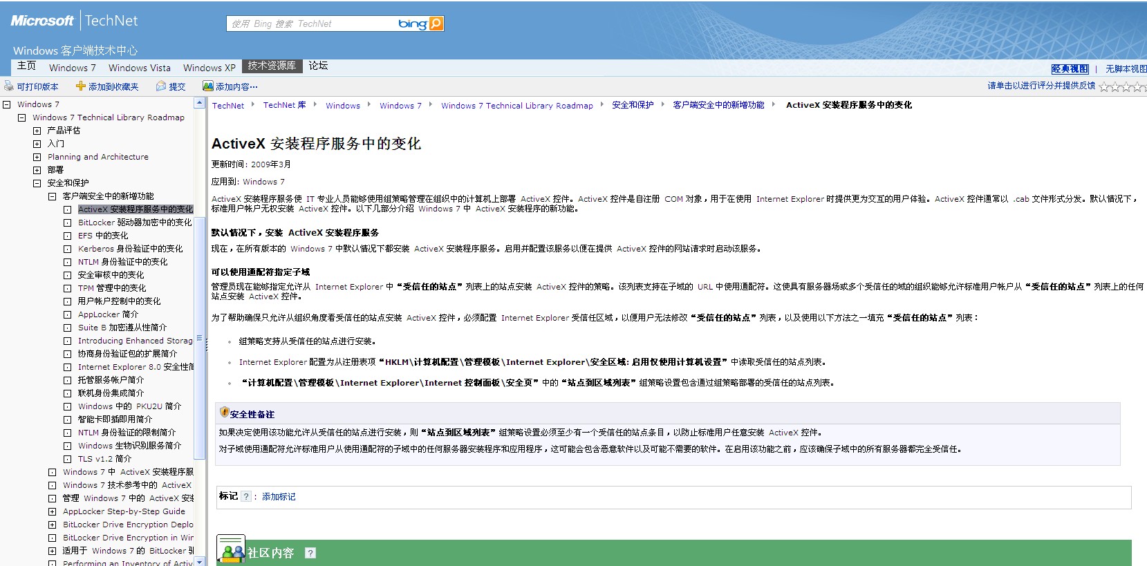Collapse the 客户端安全中的新增功能 tree node
The height and width of the screenshot is (566, 1147).
pos(52,196)
